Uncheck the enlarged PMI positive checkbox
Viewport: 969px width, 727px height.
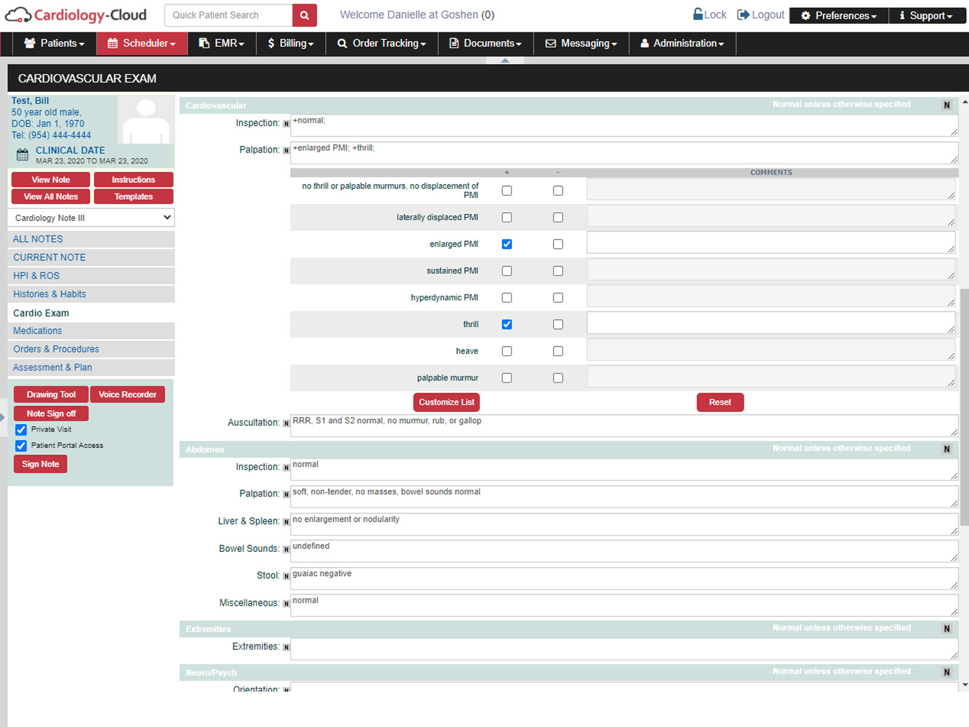(506, 244)
